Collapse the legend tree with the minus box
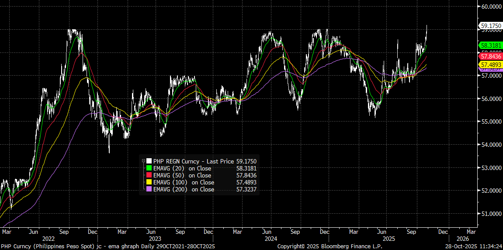503x250 pixels. pyautogui.click(x=143, y=161)
